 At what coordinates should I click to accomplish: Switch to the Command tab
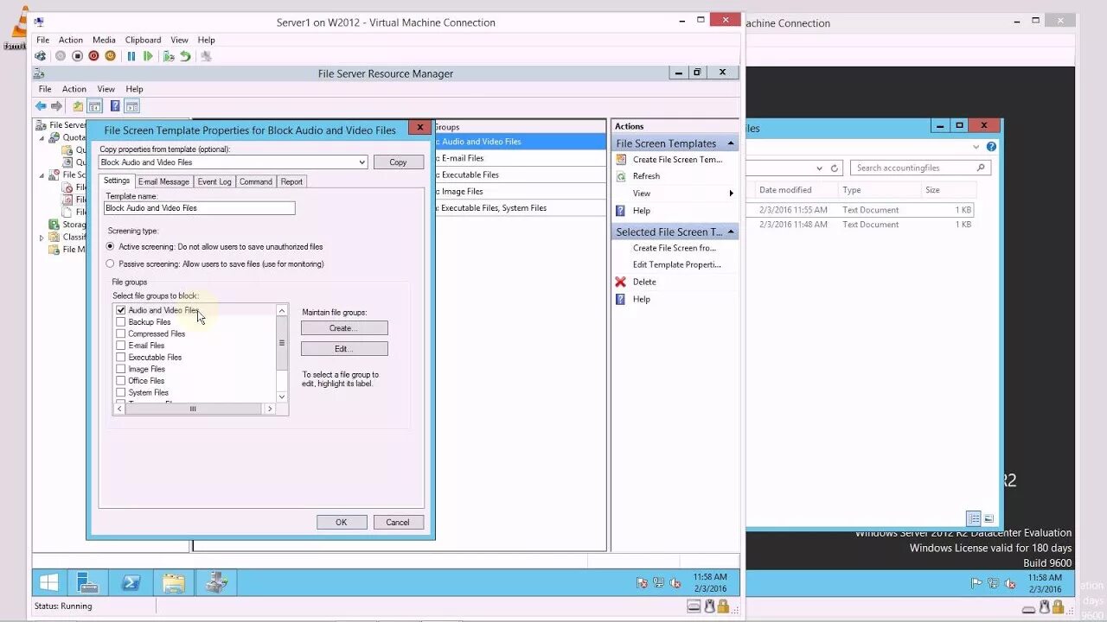click(x=256, y=181)
